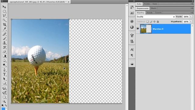
Task: Select the Eyedropper tool
Action: 4,29
